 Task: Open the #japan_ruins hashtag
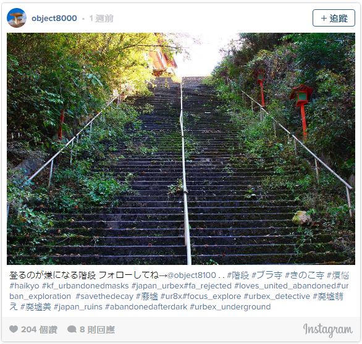pyautogui.click(x=78, y=307)
